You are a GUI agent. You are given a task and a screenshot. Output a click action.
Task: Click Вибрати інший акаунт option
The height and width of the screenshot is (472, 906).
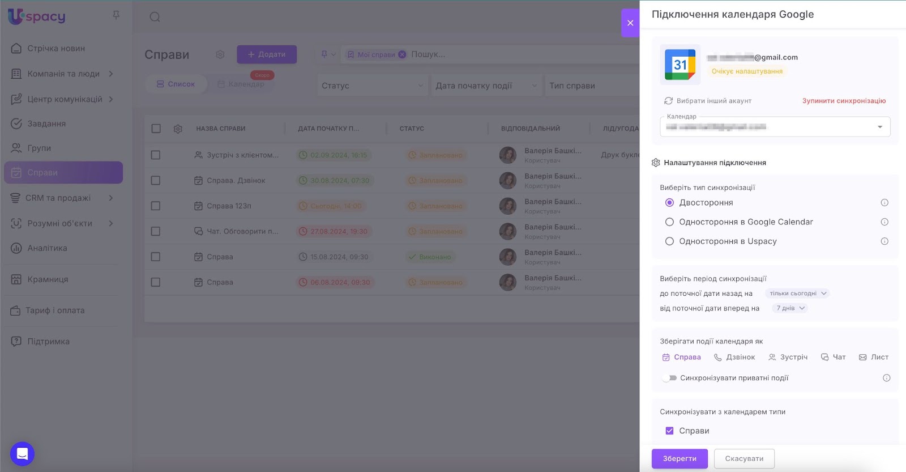click(708, 101)
